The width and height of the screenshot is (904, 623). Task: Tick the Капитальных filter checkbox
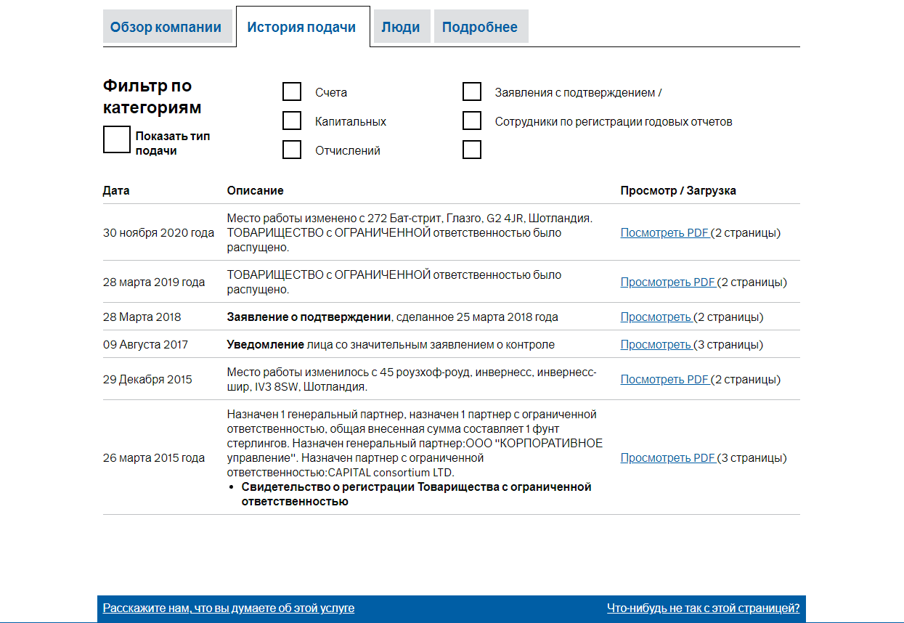(292, 121)
